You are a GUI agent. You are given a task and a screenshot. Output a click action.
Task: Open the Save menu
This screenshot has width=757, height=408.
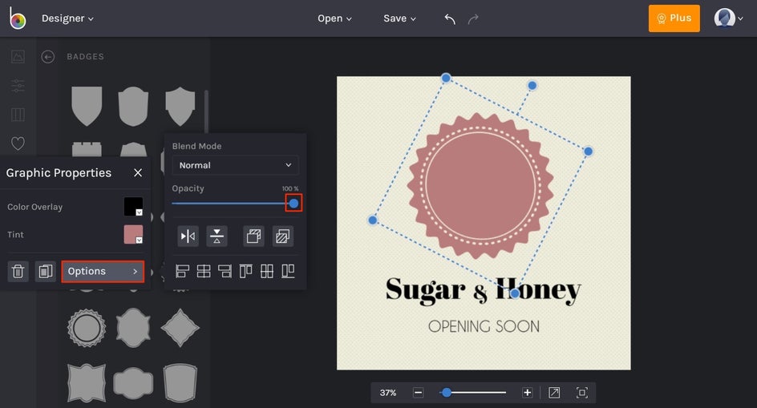pos(399,18)
